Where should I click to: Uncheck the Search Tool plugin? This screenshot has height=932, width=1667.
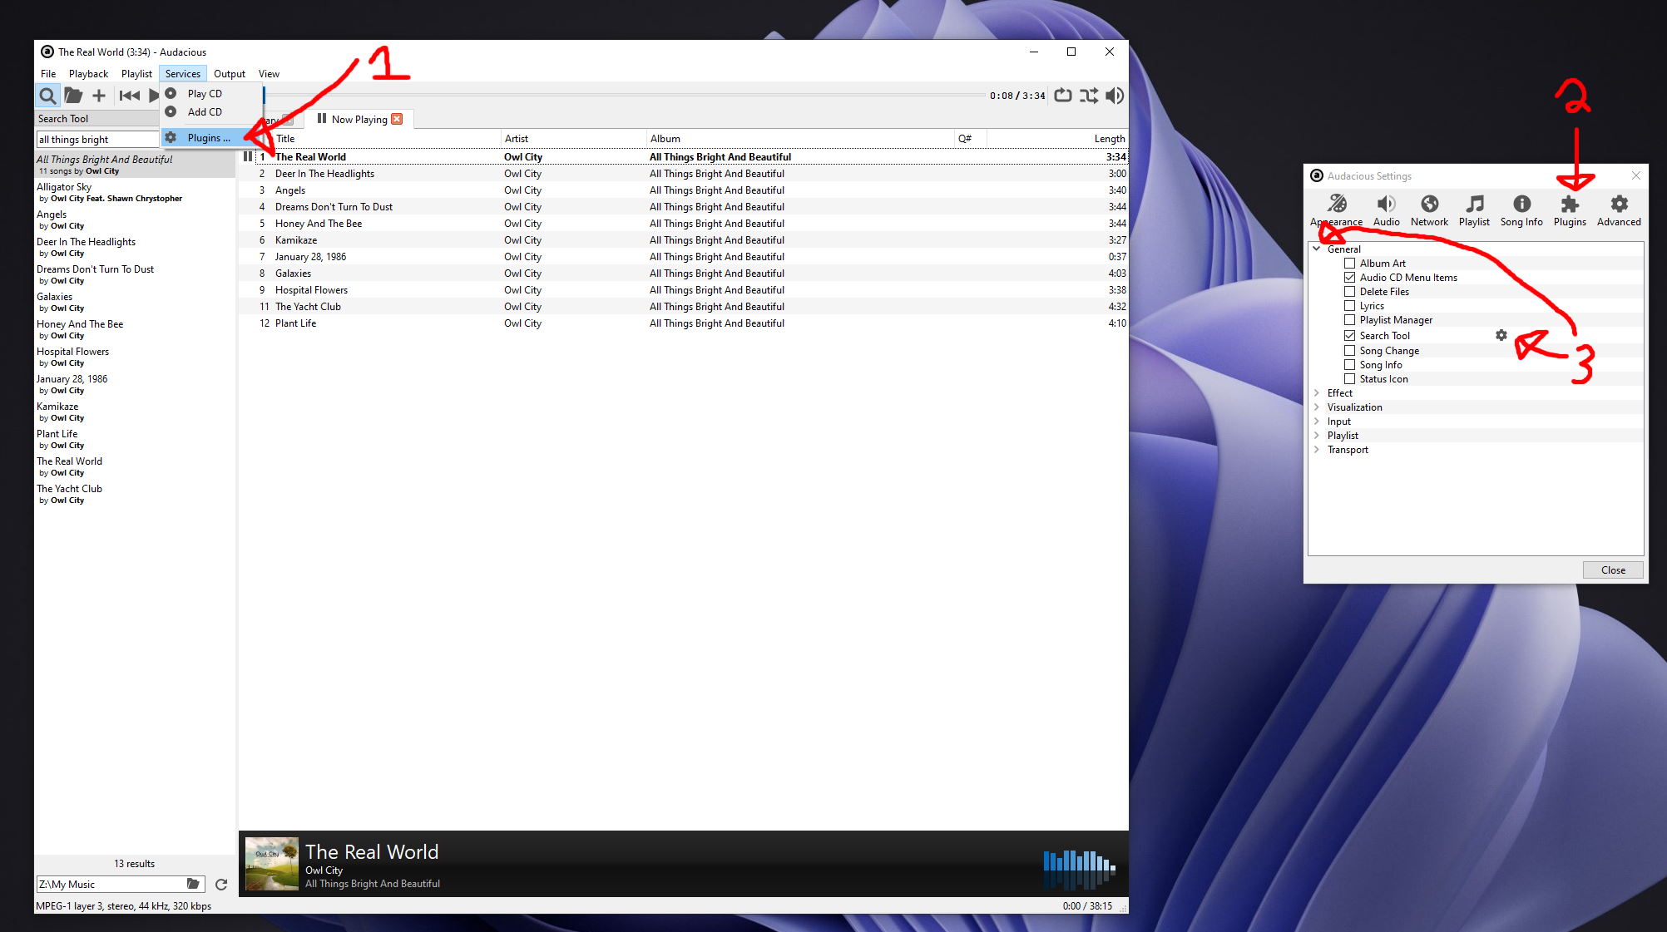point(1349,336)
